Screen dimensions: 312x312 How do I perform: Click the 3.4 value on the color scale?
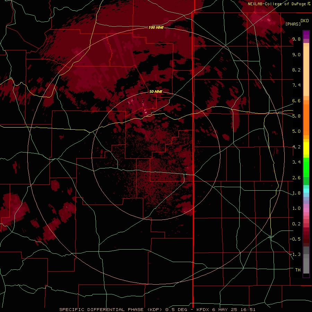[x=296, y=162]
